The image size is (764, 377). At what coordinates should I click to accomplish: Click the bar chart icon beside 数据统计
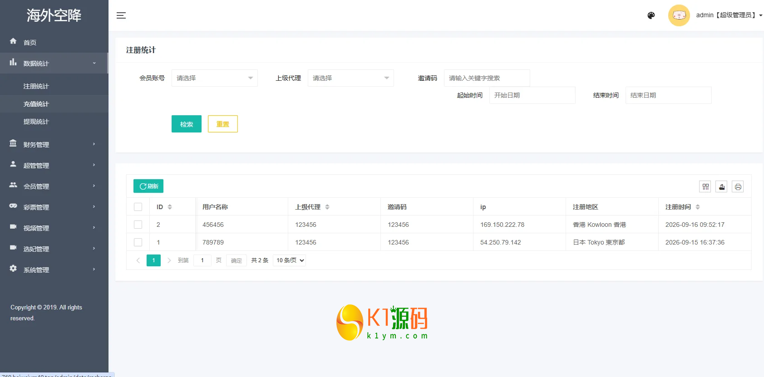tap(13, 62)
